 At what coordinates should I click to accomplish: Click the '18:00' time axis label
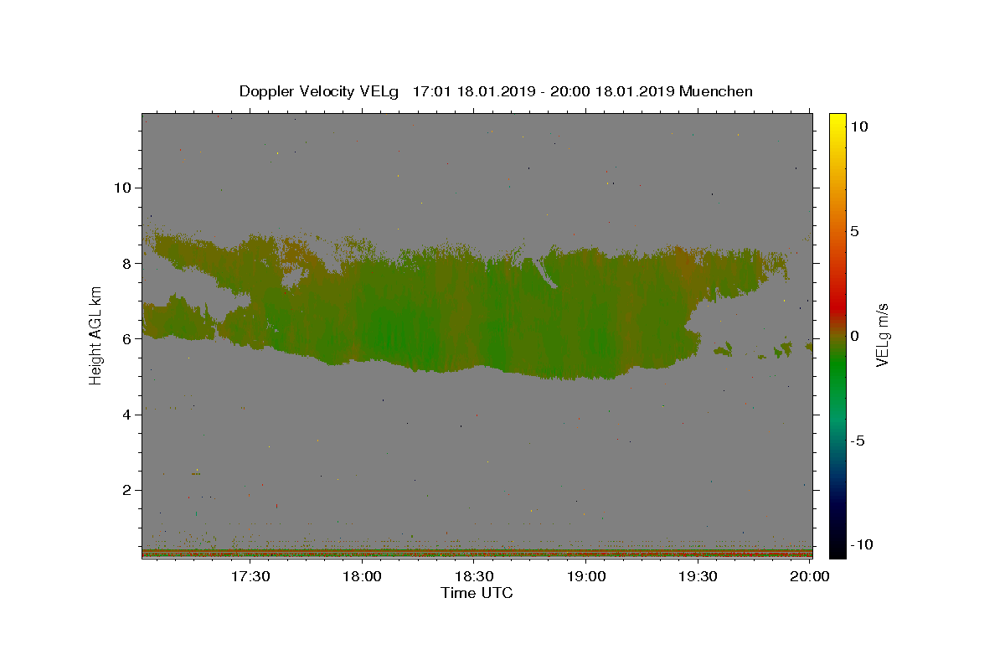coord(363,576)
